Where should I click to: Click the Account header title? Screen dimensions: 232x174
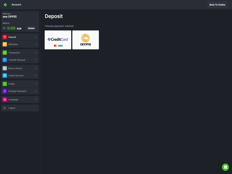click(16, 5)
